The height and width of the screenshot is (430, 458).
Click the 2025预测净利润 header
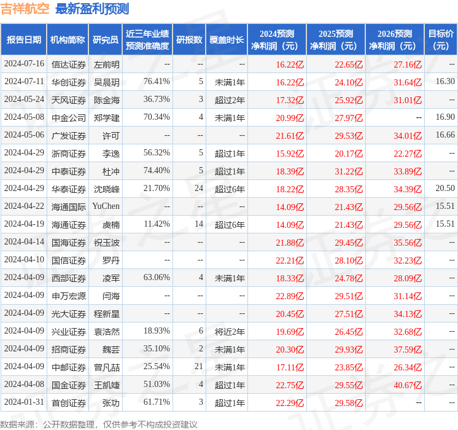pos(336,39)
